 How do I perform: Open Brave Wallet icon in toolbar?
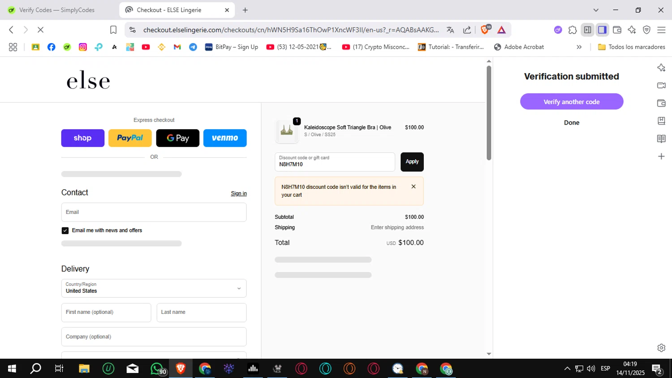coord(617,30)
